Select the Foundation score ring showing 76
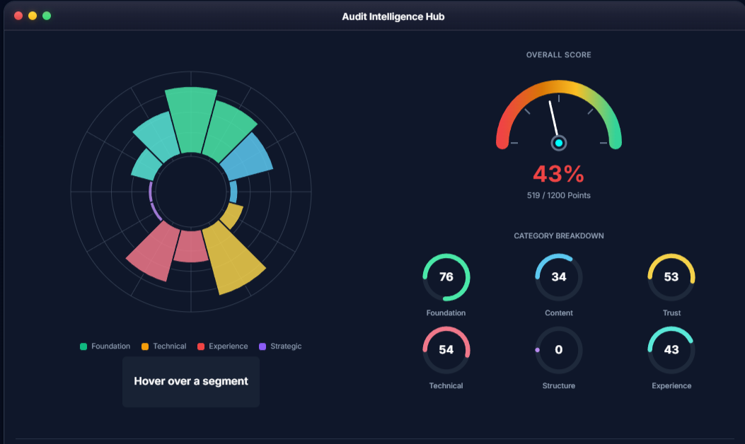Viewport: 745px width, 444px height. [x=446, y=277]
